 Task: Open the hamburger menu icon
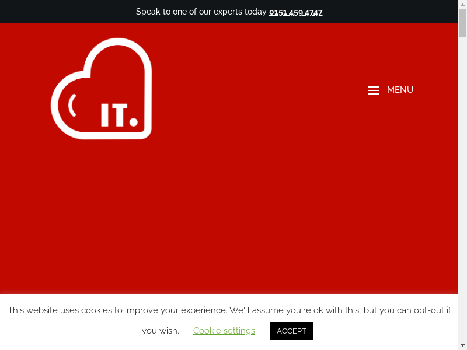click(x=374, y=90)
